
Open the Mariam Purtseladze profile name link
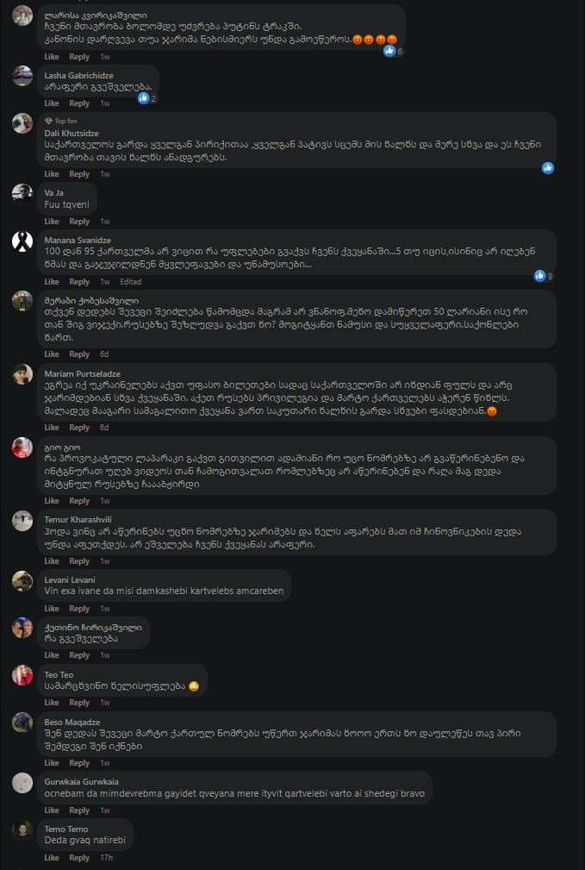pos(83,374)
